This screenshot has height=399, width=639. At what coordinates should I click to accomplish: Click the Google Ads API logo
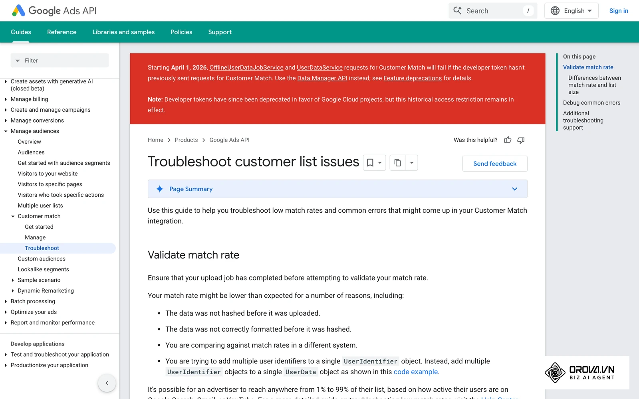[x=54, y=11]
